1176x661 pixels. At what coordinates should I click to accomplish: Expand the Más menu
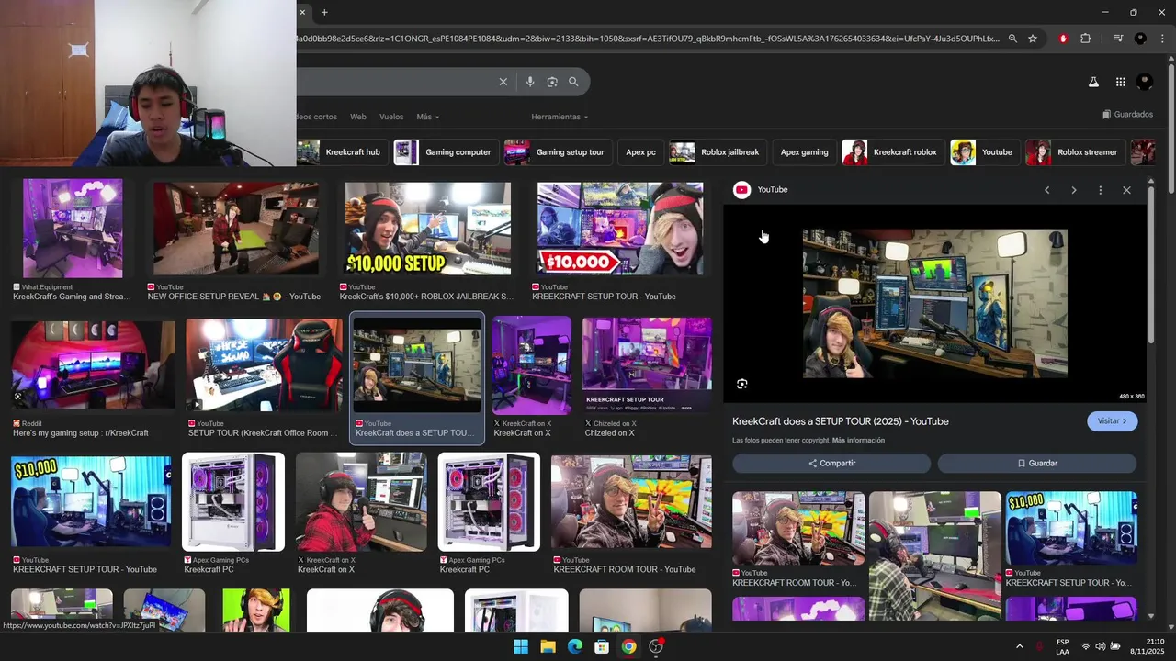[x=427, y=117]
